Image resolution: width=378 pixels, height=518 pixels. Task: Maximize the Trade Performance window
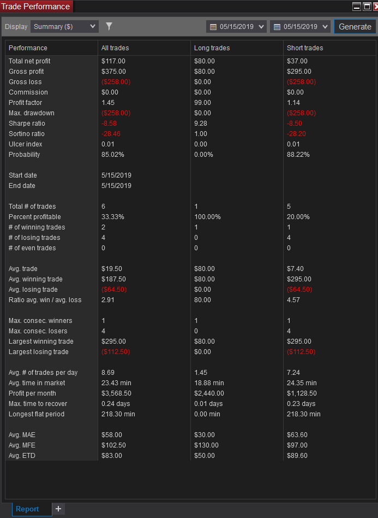367,7
